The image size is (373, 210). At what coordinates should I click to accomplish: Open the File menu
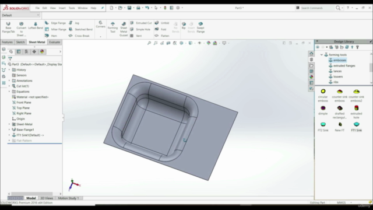click(x=37, y=8)
